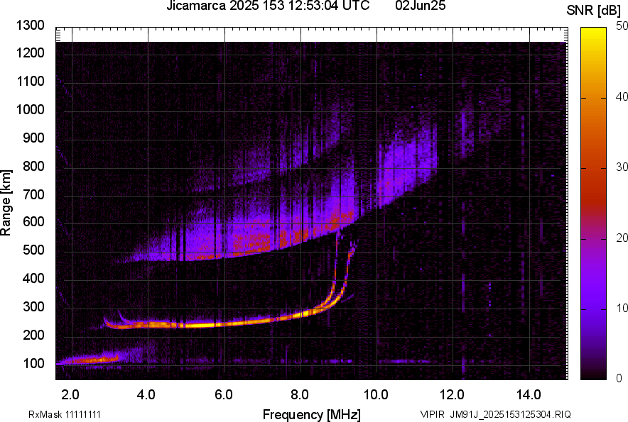Click the 'RxMask 11111111' footer text
The height and width of the screenshot is (422, 628).
tap(65, 414)
